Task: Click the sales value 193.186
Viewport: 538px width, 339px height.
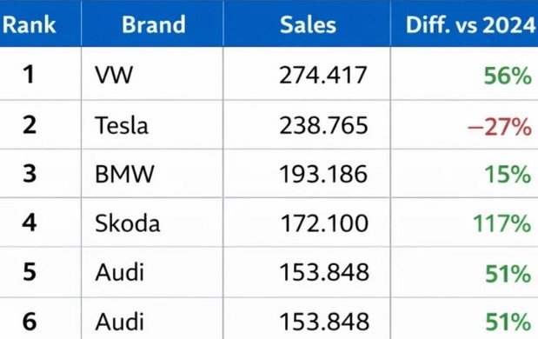Action: tap(323, 174)
